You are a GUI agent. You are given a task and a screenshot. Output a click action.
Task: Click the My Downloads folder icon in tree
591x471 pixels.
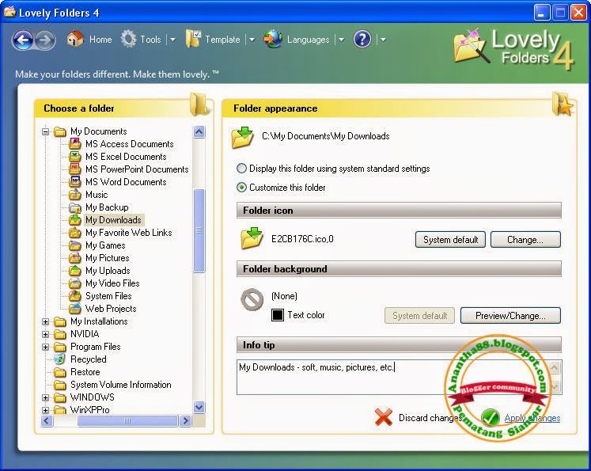point(75,220)
